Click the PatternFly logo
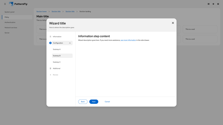Viewport: 223px width, 125px height. click(18, 4)
